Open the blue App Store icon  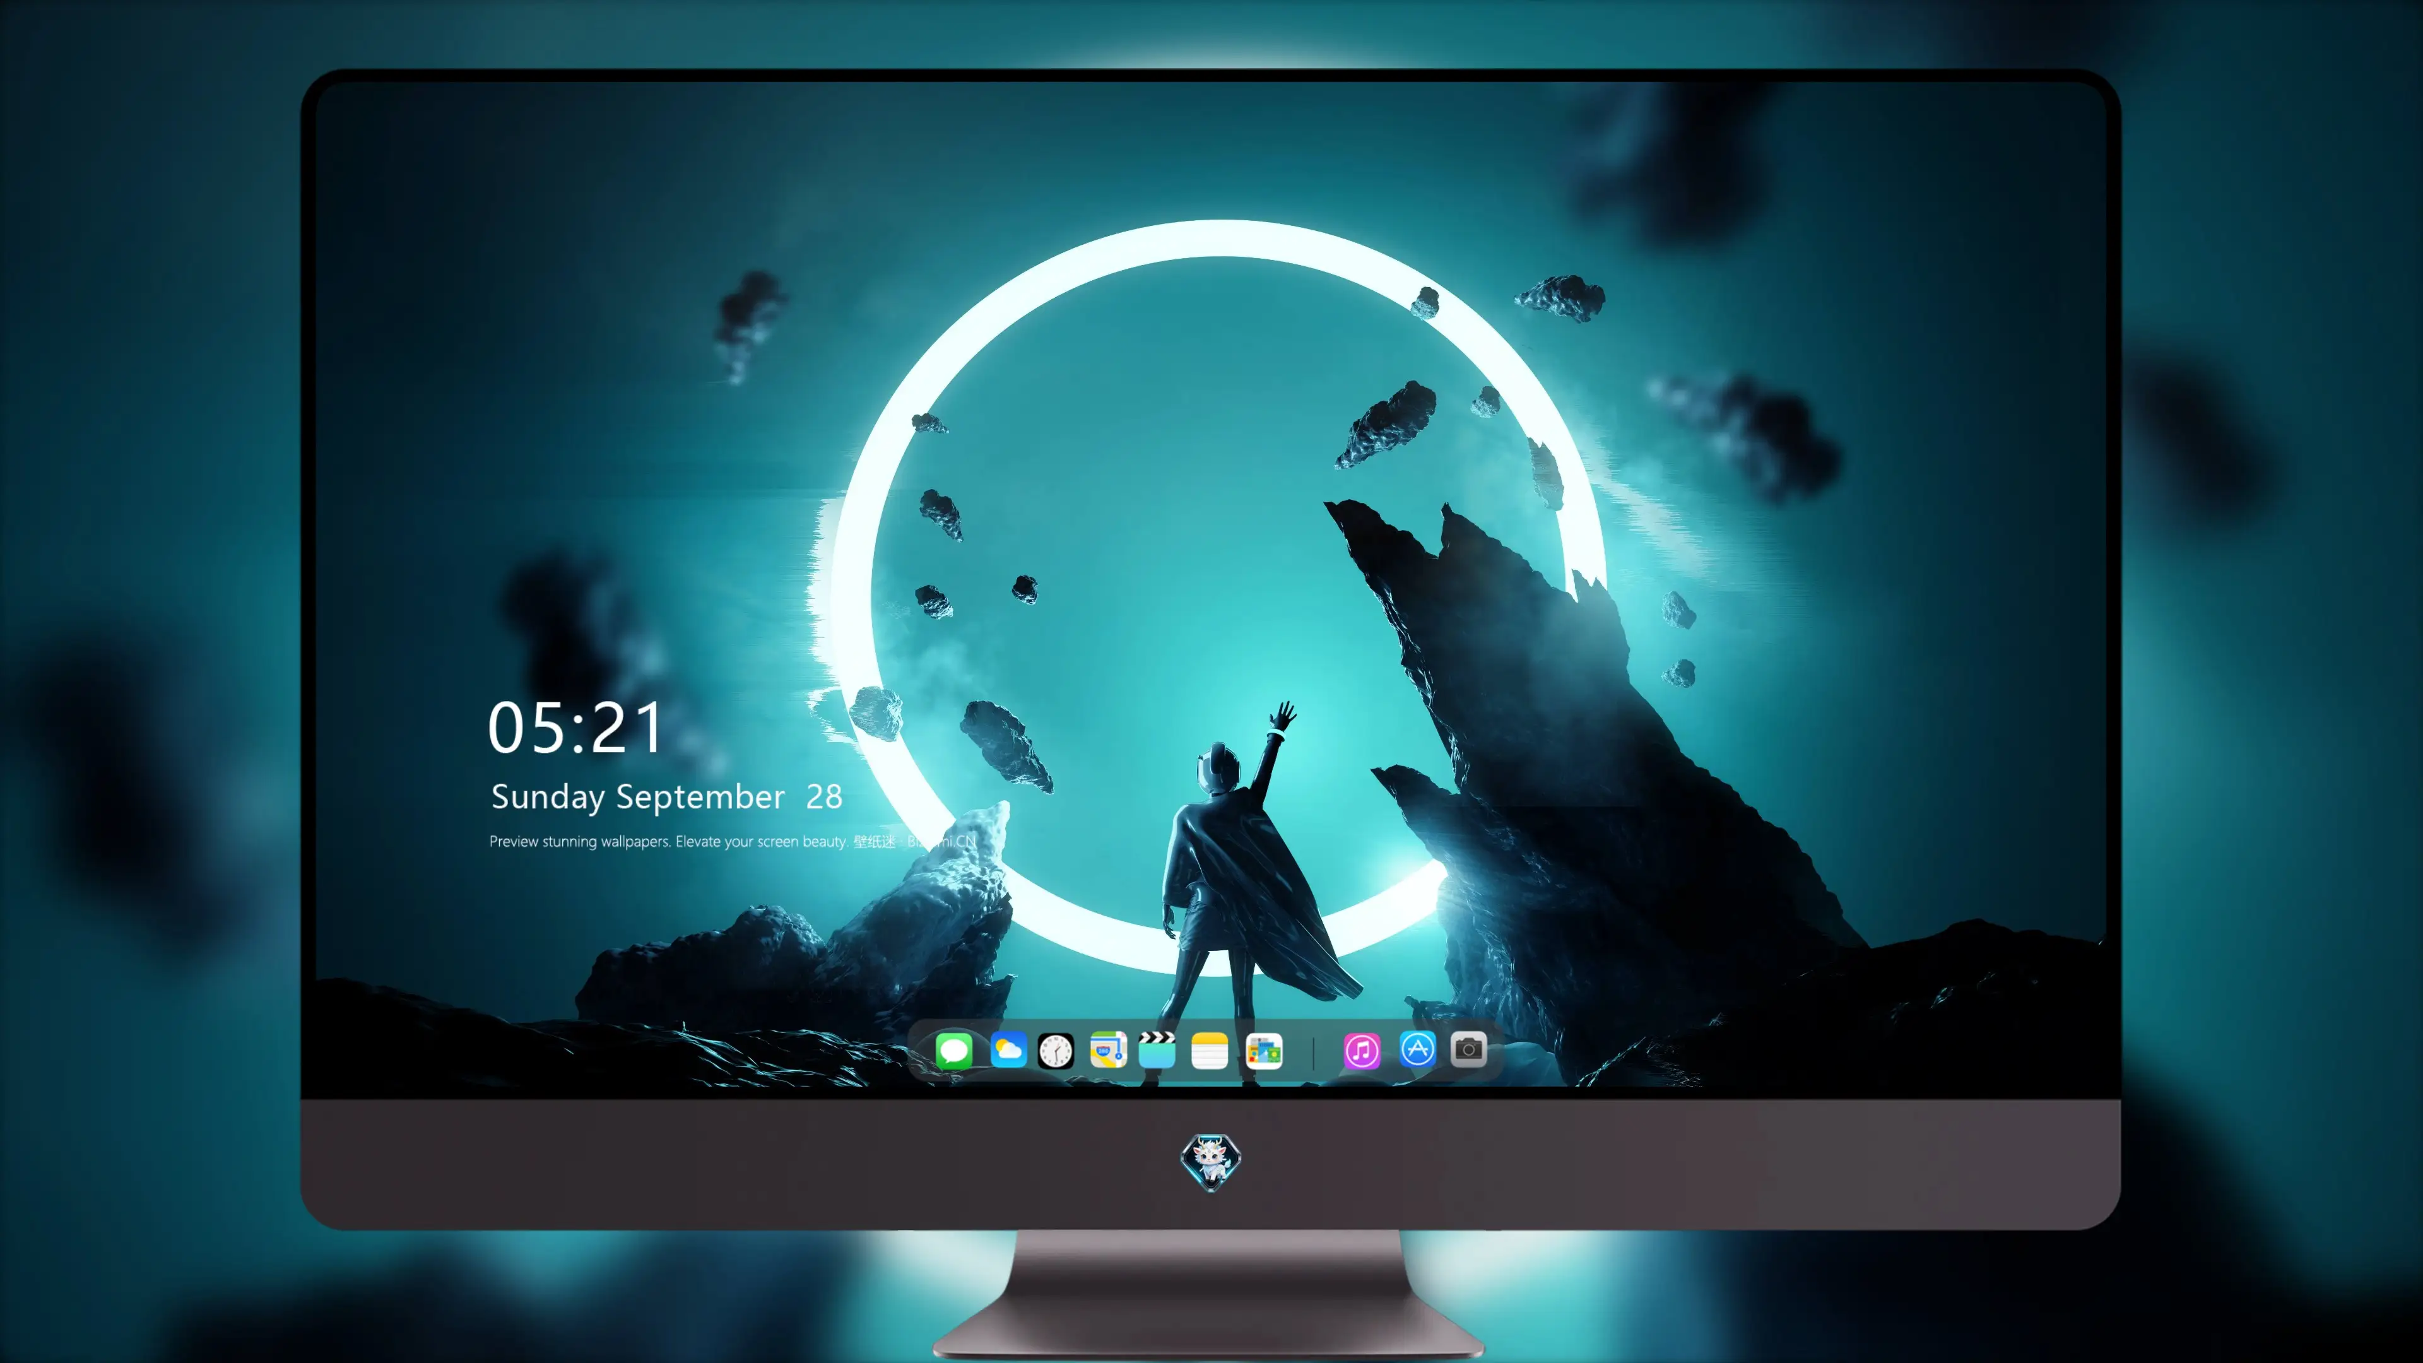click(x=1417, y=1050)
